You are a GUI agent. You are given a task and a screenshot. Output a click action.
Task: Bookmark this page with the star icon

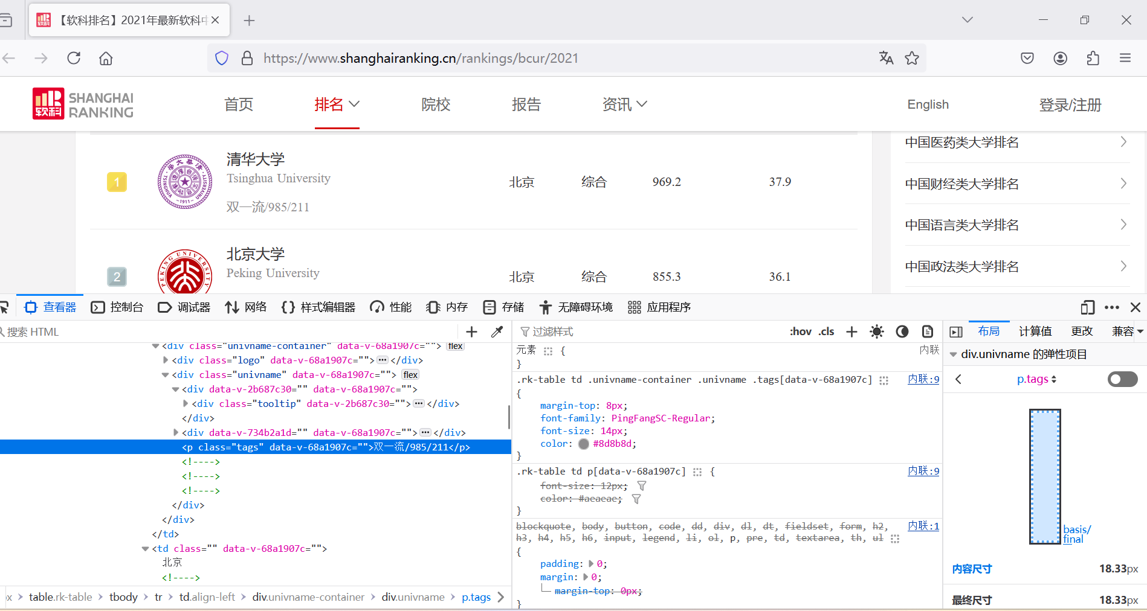912,58
